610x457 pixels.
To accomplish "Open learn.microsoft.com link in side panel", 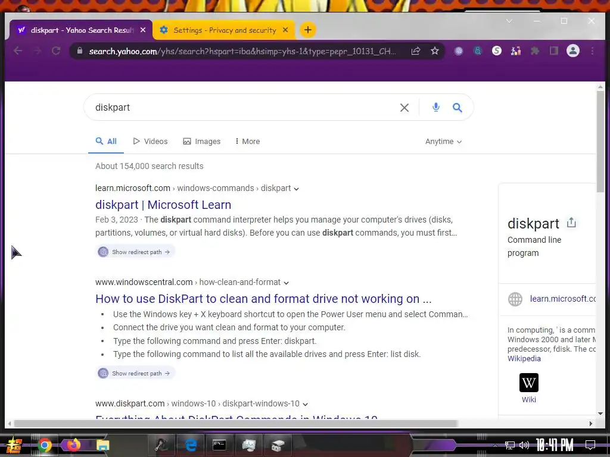I will (562, 299).
